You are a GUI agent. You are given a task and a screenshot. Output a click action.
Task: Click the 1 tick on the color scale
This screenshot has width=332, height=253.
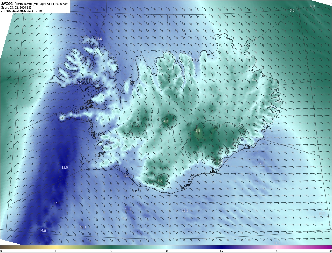click(56, 251)
